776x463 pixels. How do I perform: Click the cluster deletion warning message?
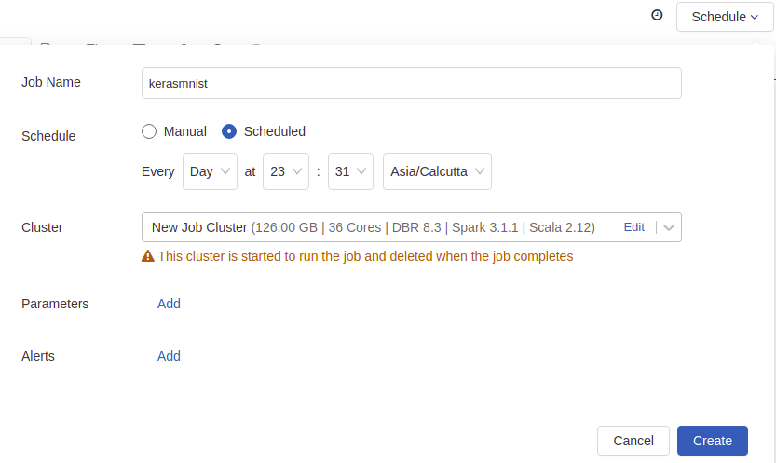coord(365,256)
